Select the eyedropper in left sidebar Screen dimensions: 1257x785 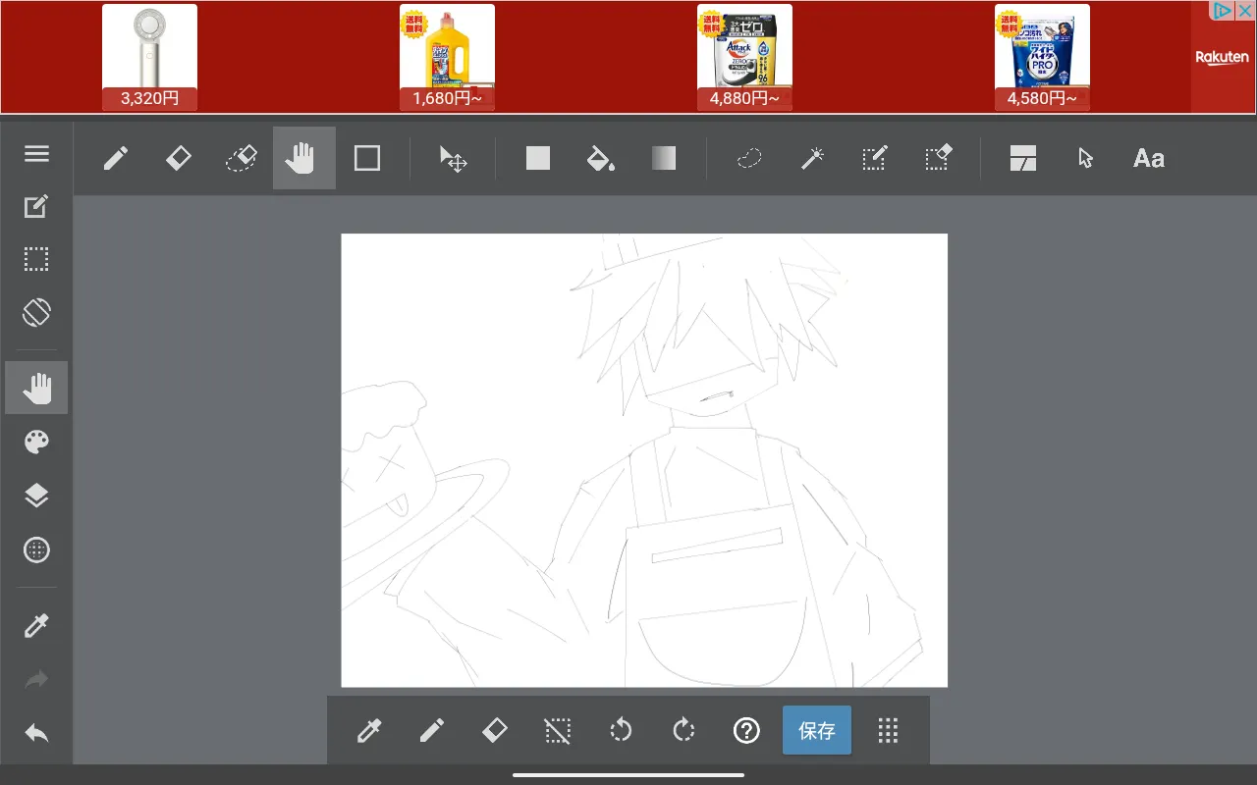point(36,625)
